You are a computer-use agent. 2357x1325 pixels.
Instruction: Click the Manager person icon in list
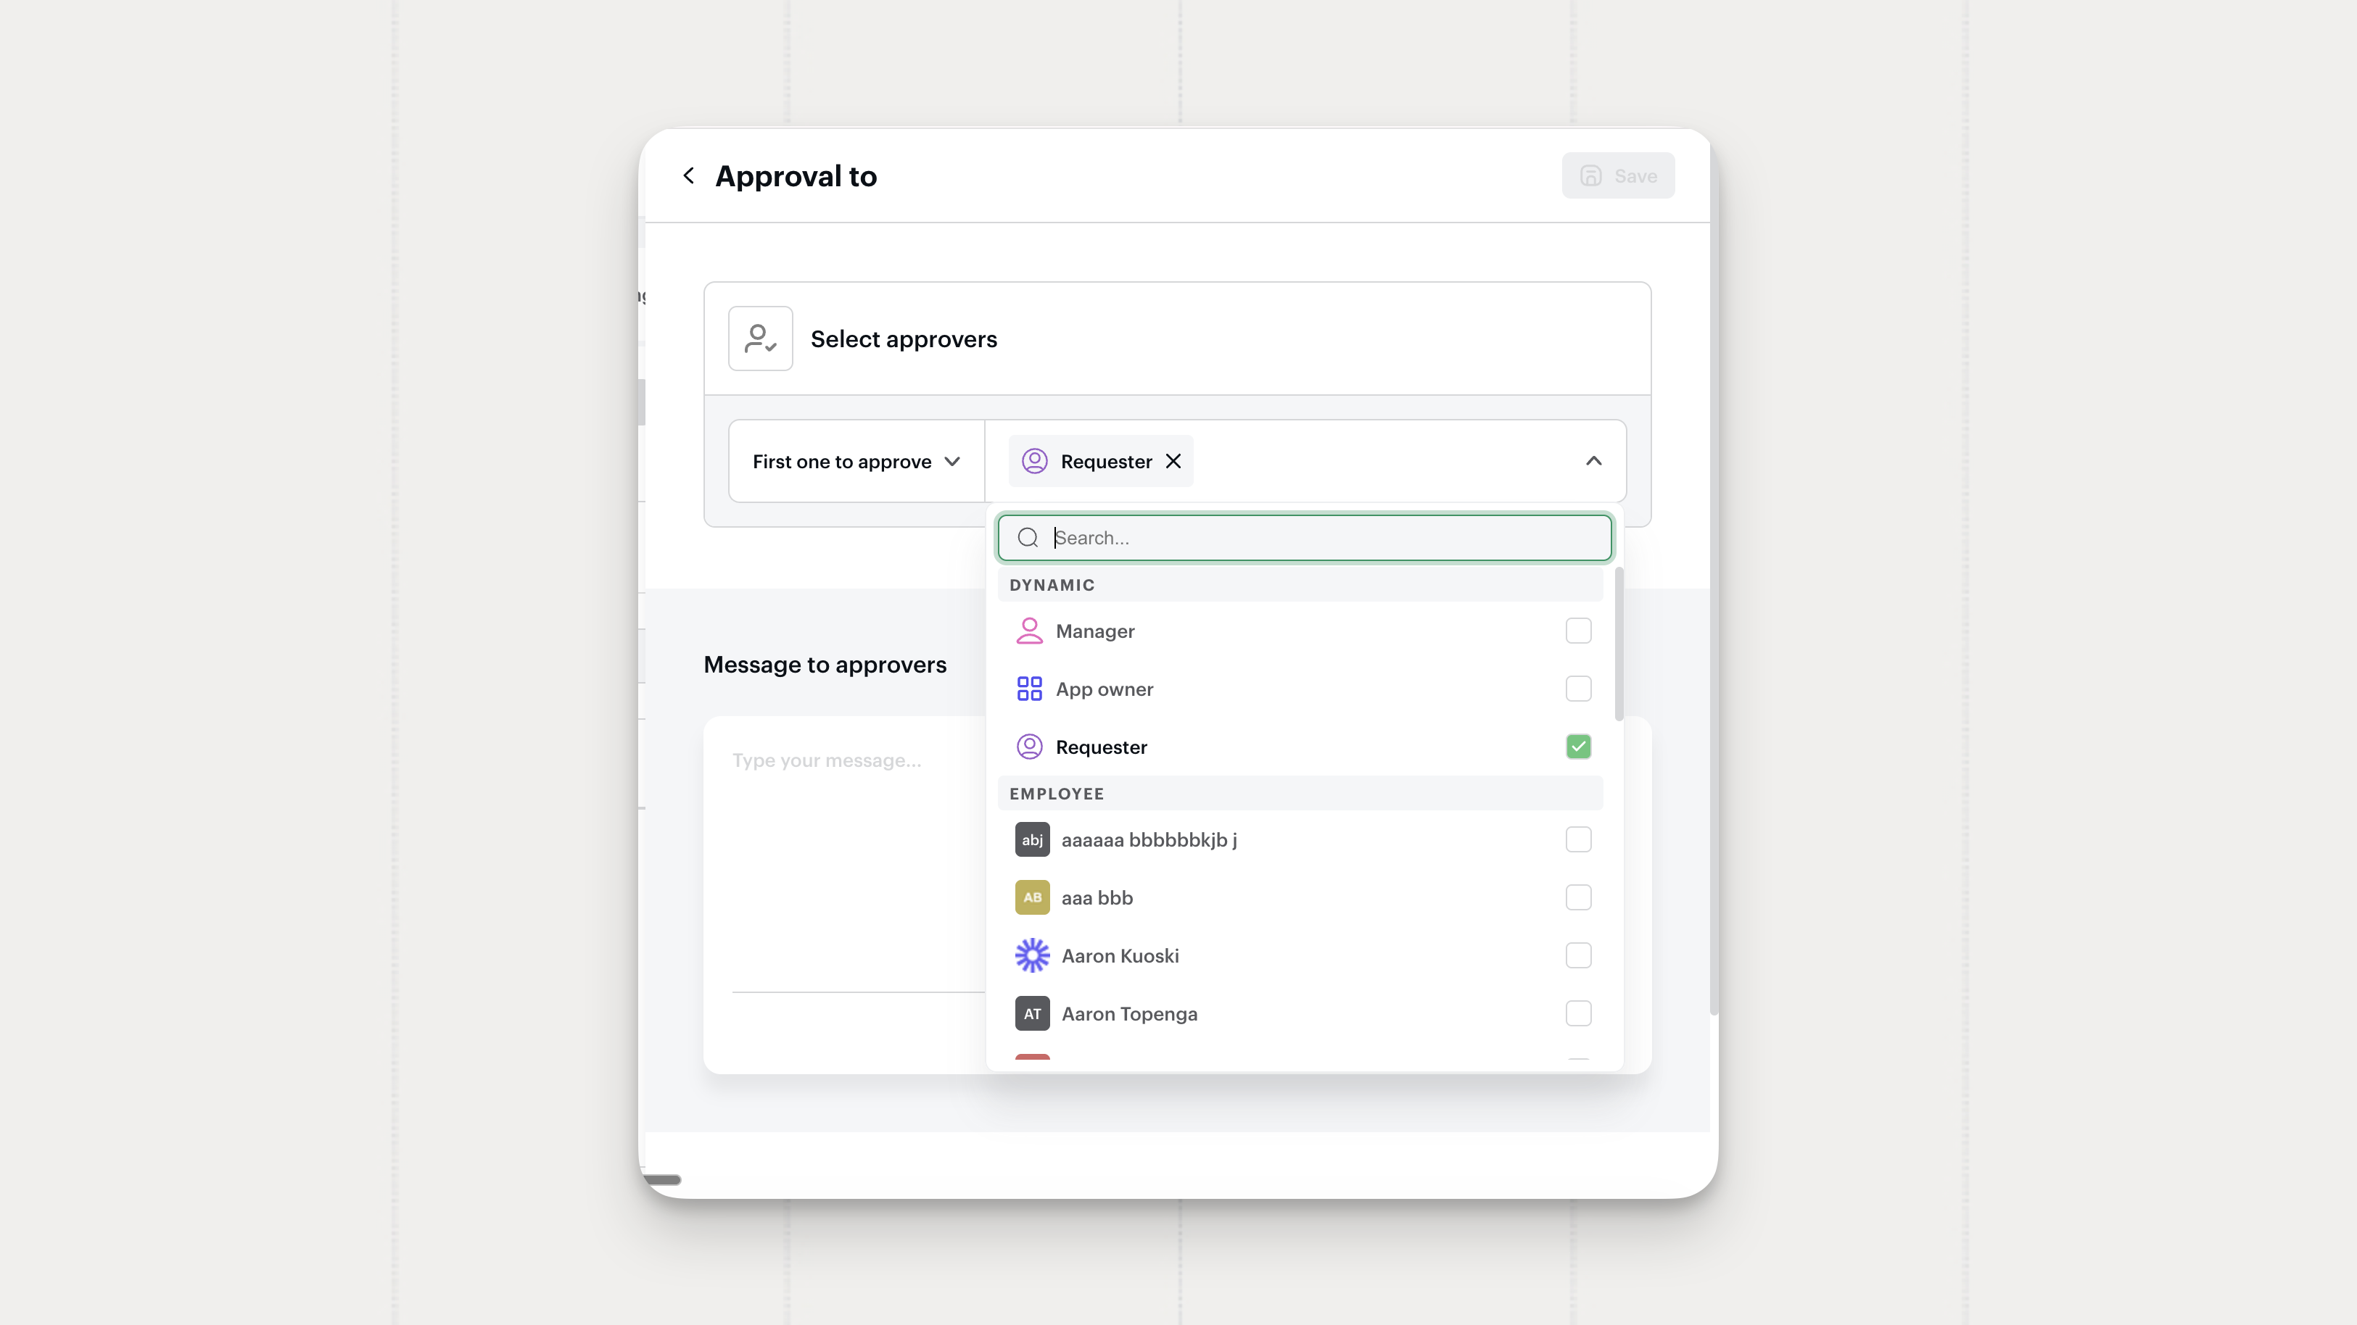tap(1028, 631)
